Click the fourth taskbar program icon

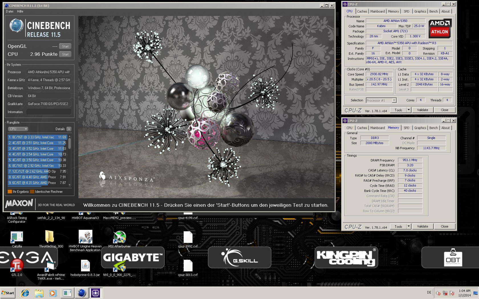[x=67, y=293]
